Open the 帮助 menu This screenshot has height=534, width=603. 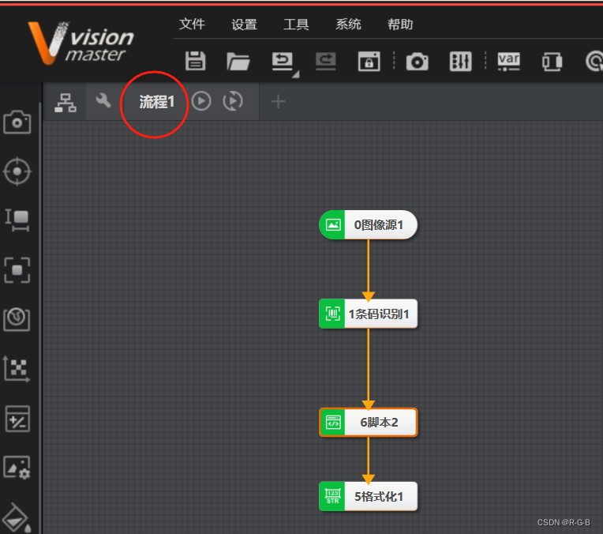click(x=400, y=24)
